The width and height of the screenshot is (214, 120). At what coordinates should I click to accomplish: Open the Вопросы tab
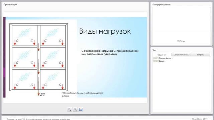click(x=201, y=55)
